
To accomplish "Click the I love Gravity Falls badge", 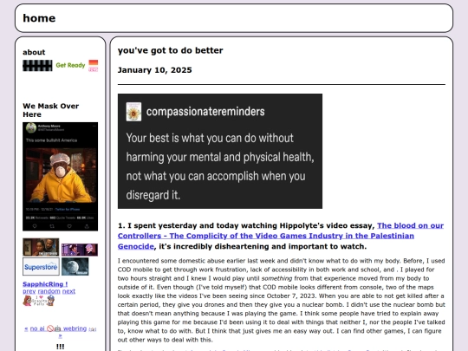I will (x=38, y=301).
